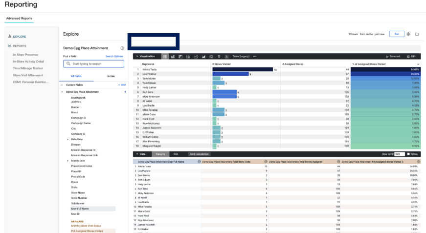This screenshot has width=426, height=233.
Task: Open more visualization types ellipsis
Action: [x=254, y=57]
